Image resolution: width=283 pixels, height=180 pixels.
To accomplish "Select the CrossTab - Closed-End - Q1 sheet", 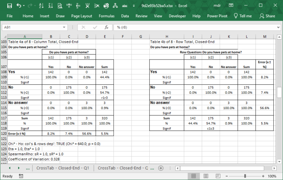I will pyautogui.click(x=62, y=168).
